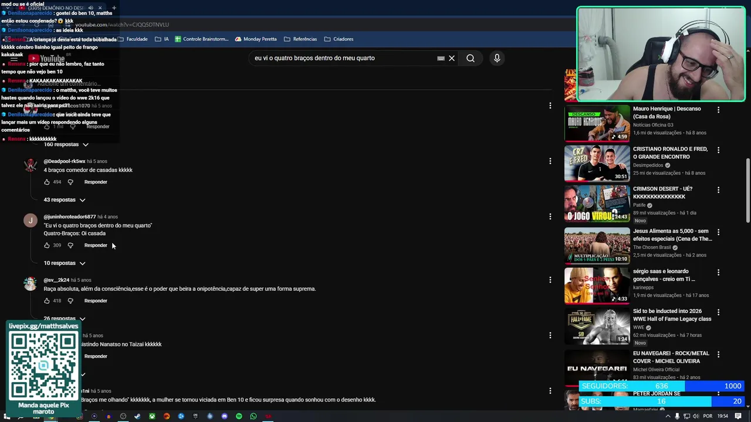This screenshot has height=422, width=751.
Task: Dislike the '4 braços comedor de casadas' comment
Action: coord(70,182)
